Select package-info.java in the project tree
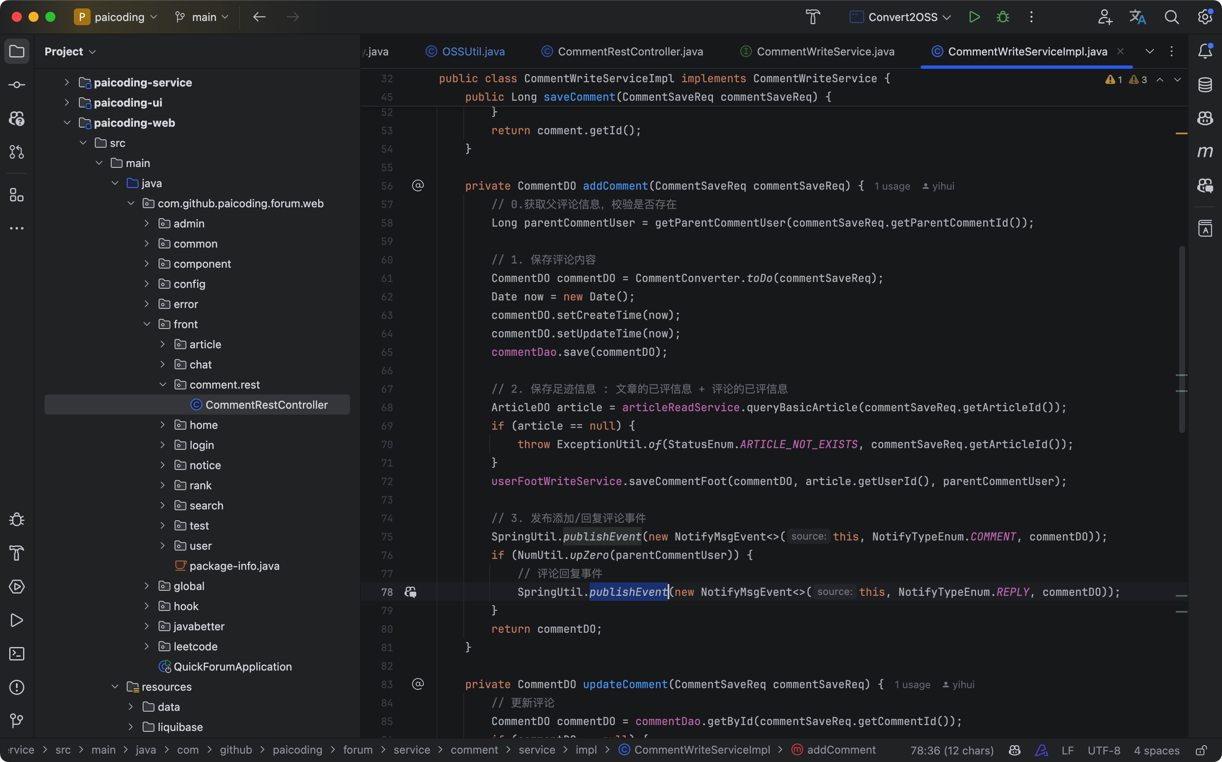 click(x=227, y=566)
